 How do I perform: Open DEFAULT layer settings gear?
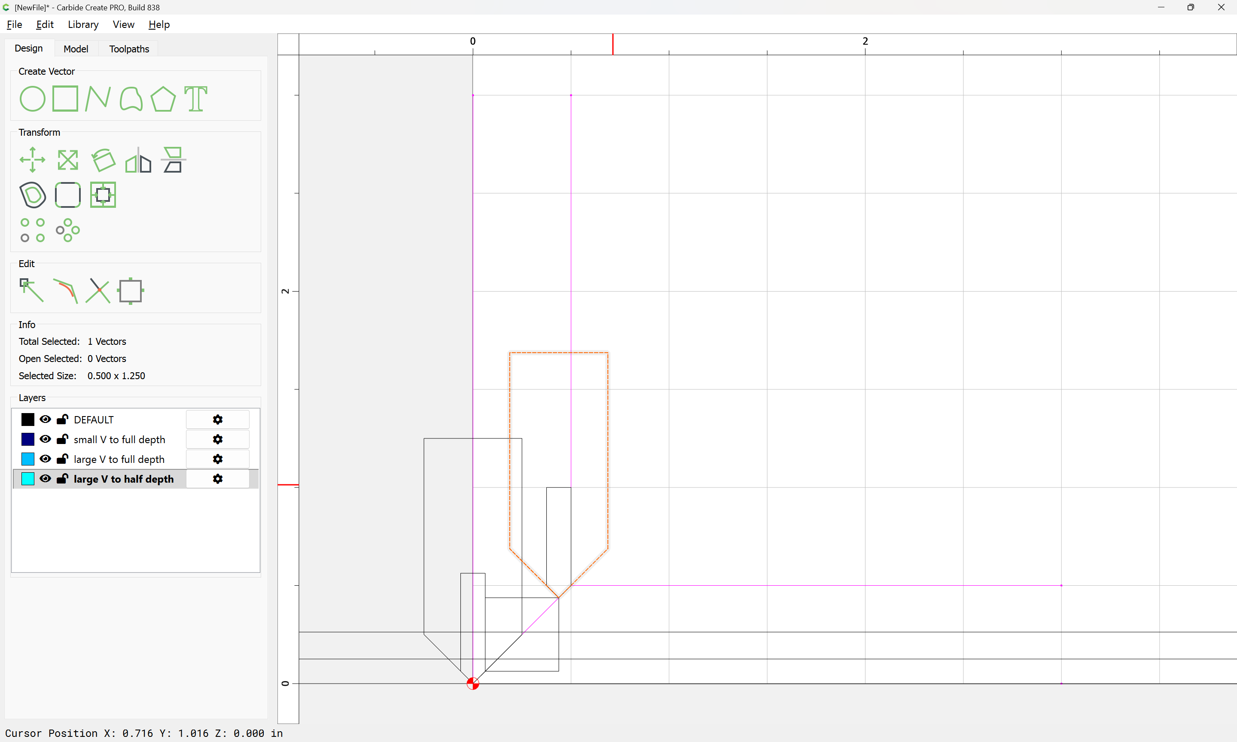[217, 419]
